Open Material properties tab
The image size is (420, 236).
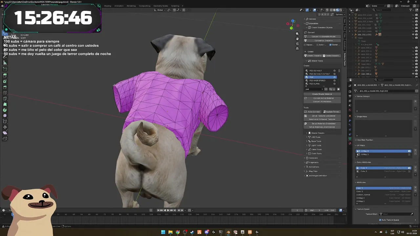[350, 144]
